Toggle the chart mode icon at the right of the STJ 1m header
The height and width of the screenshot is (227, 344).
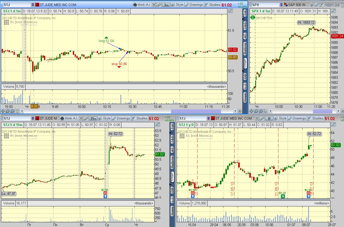(230, 11)
